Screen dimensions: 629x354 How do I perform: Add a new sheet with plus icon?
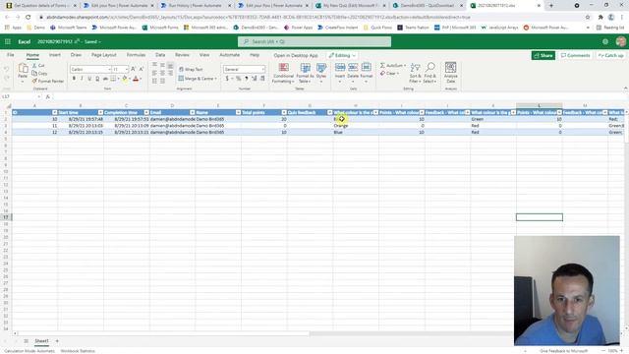coord(57,341)
